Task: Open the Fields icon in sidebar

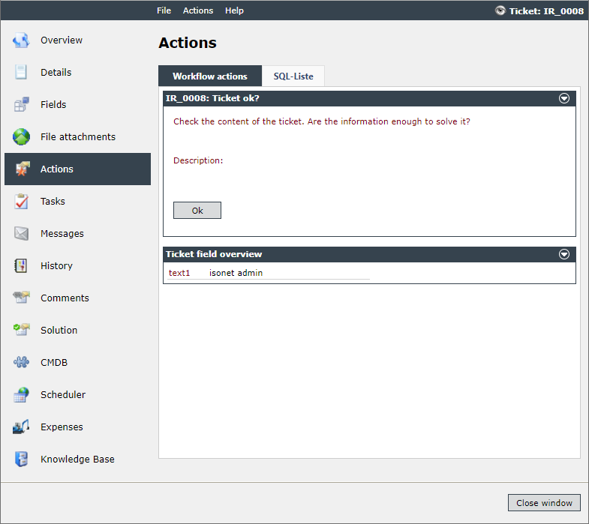Action: [21, 104]
